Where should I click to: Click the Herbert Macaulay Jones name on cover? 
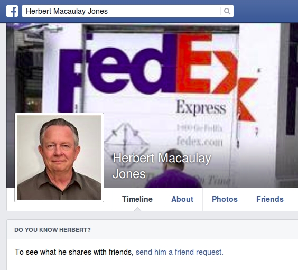(x=162, y=166)
